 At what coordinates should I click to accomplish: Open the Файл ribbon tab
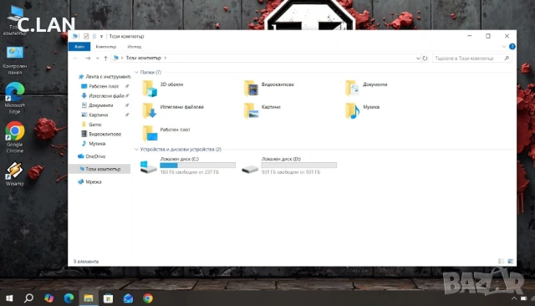79,47
